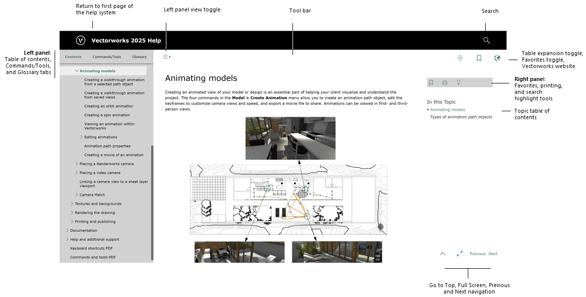Click the Go to Top arrow
This screenshot has height=297, width=586.
(443, 254)
